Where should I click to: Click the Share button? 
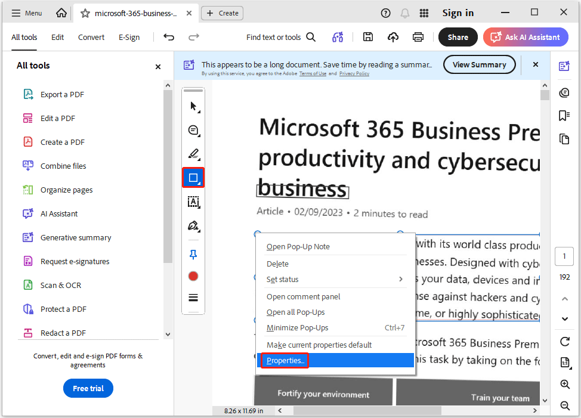[x=458, y=37]
